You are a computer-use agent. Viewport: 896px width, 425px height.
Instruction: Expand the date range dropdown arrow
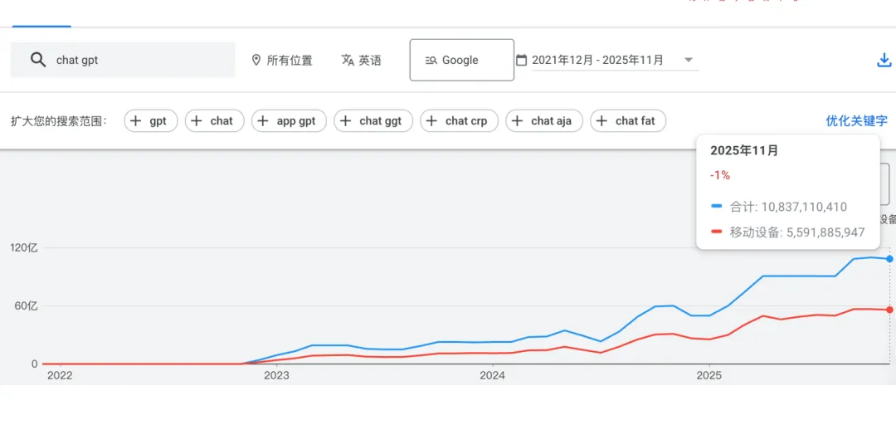click(x=689, y=60)
